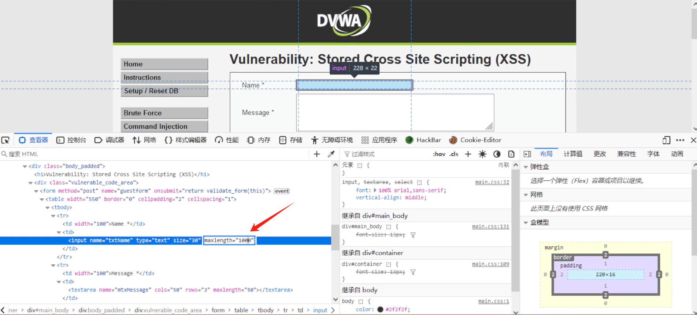697x315 pixels.
Task: Switch to the 计算值 computed tab
Action: click(573, 154)
